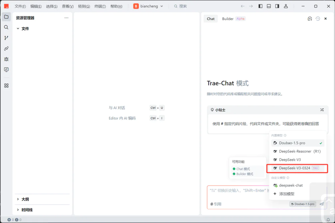
Task: Open the 帮助 menu in the menu bar
Action: click(x=116, y=6)
